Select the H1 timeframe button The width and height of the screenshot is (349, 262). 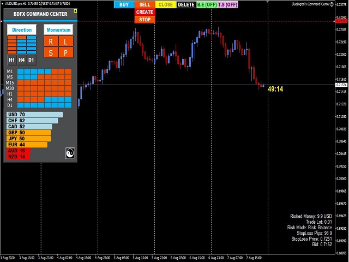point(12,60)
